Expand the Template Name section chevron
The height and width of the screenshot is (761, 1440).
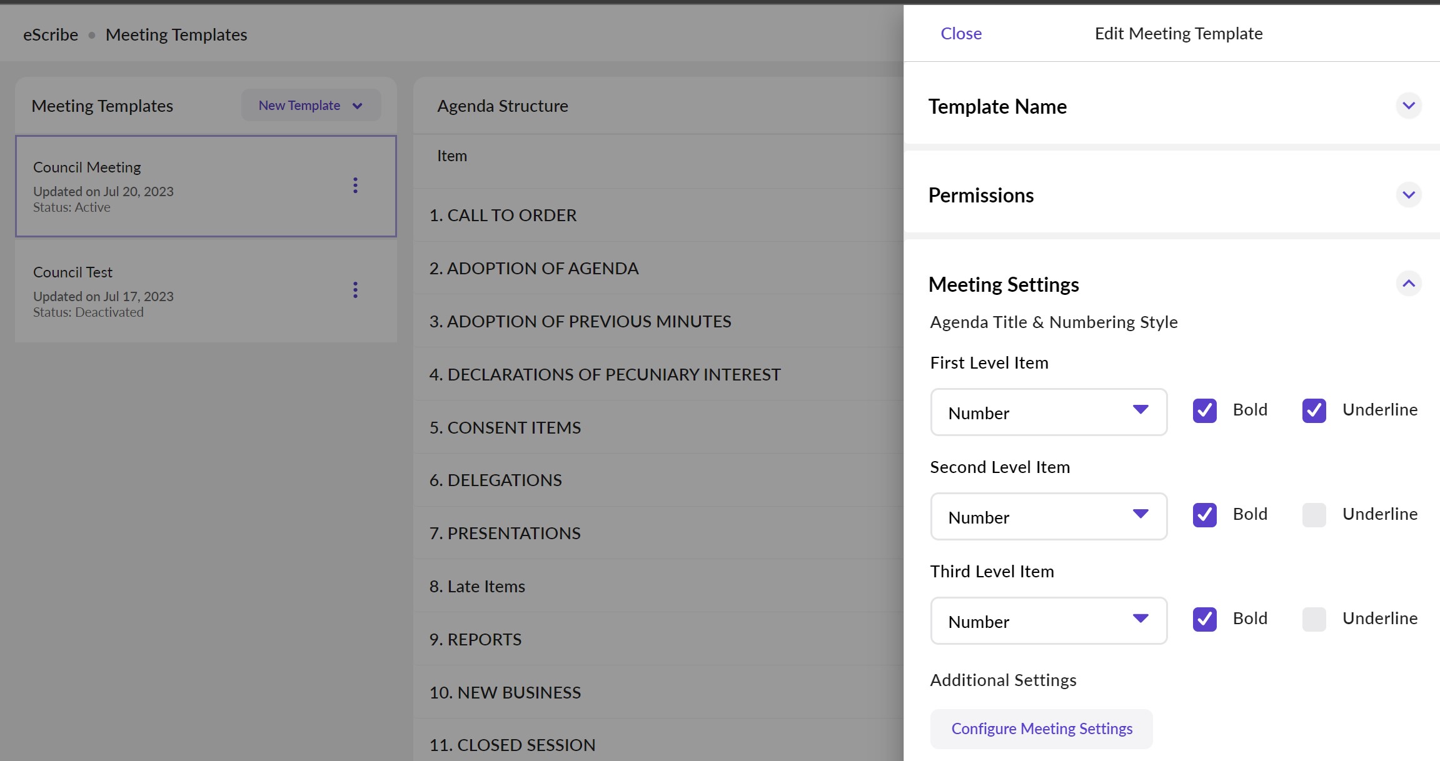click(x=1408, y=106)
